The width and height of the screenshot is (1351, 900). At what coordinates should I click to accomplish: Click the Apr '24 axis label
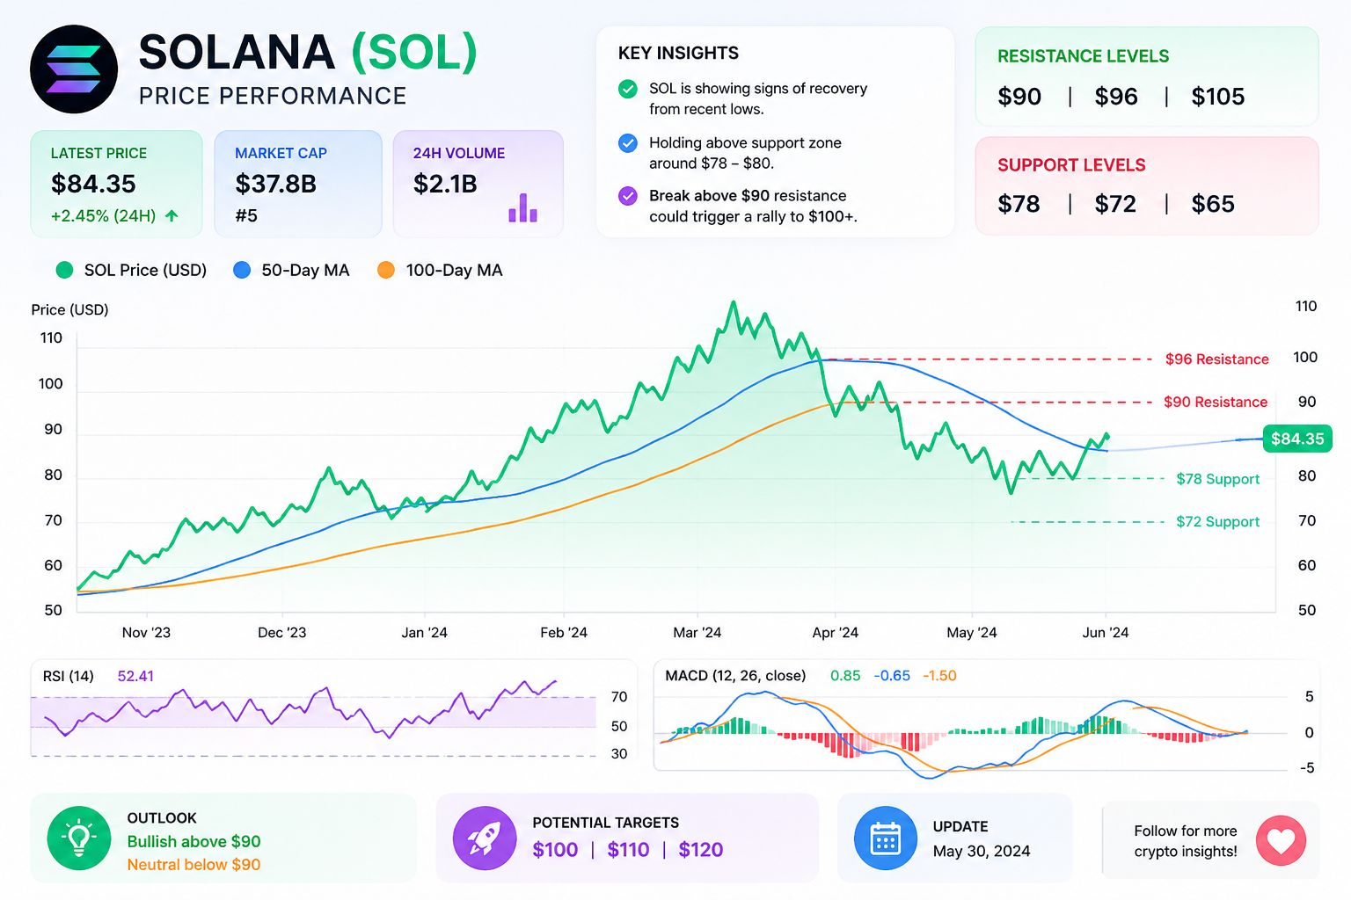coord(835,633)
